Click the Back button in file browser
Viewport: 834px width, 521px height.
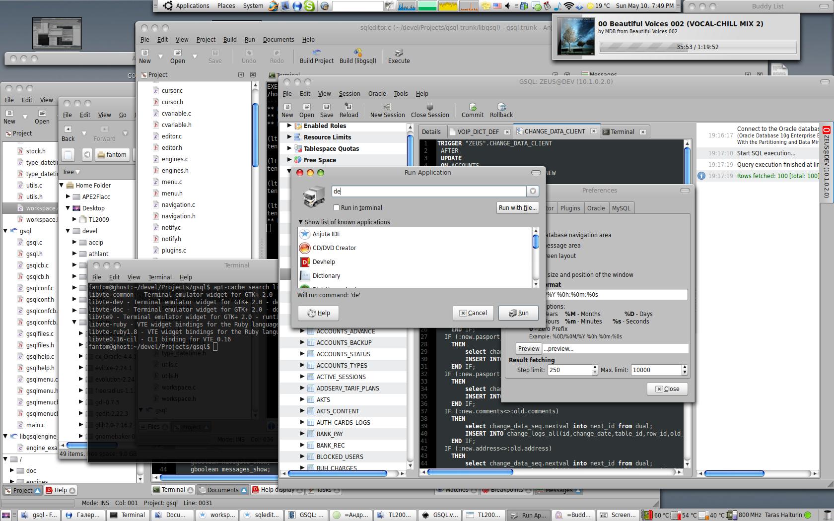[68, 133]
